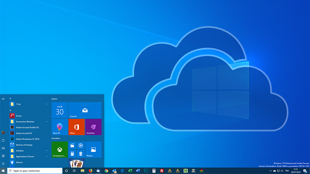Open Word from the taskbar
The height and width of the screenshot is (174, 310).
pyautogui.click(x=138, y=171)
